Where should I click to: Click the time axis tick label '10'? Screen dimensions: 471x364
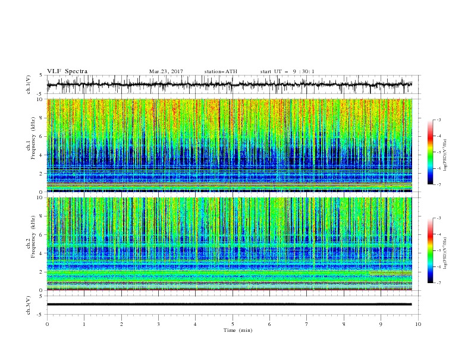click(418, 324)
